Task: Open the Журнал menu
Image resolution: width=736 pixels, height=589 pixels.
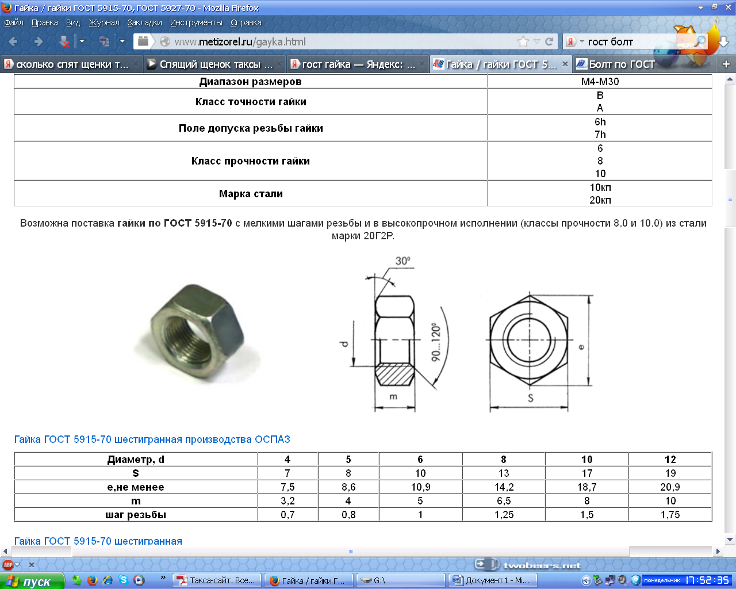Action: [104, 22]
